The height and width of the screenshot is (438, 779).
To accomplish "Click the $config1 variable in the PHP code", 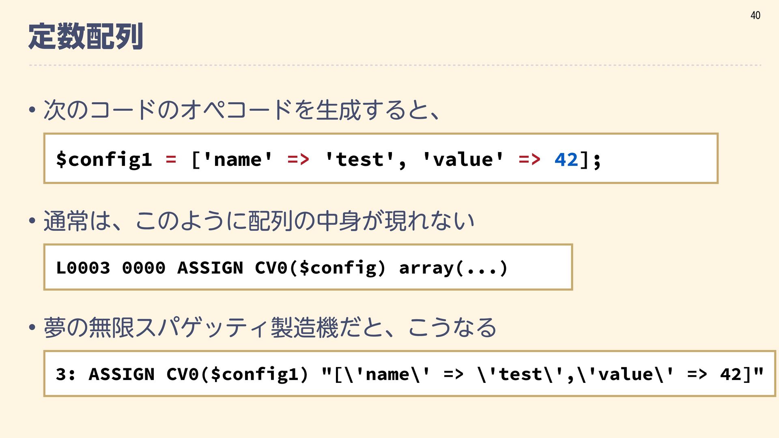I will click(x=104, y=159).
